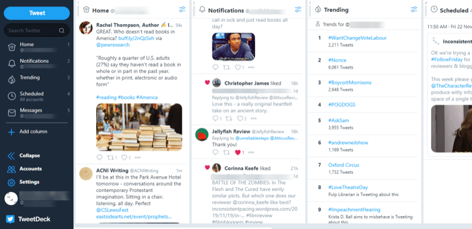Viewport: 472px width, 229px height.
Task: Click Trending column header flame icon
Action: [x=318, y=9]
